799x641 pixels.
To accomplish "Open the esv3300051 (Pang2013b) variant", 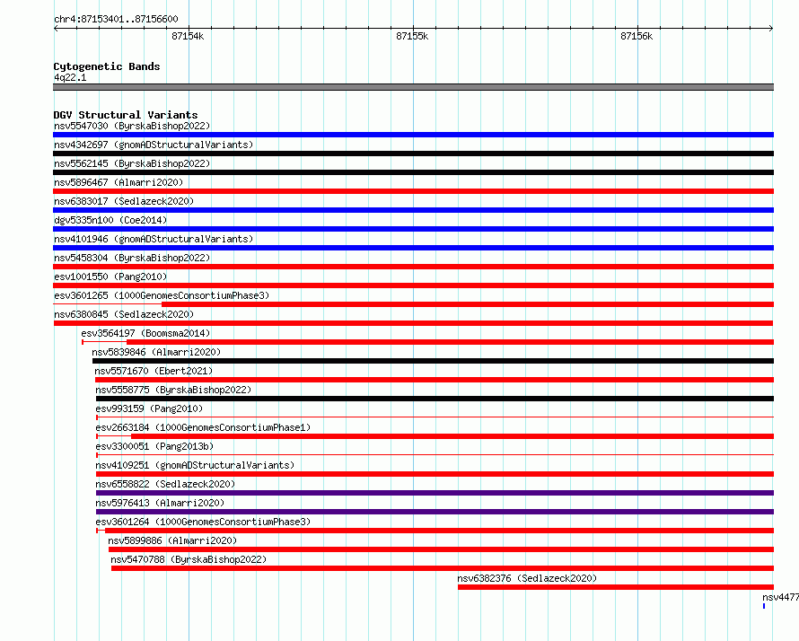I will coord(154,446).
